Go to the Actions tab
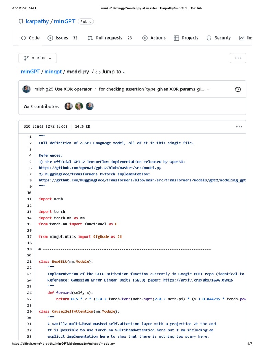The height and width of the screenshot is (352, 264). (x=154, y=38)
